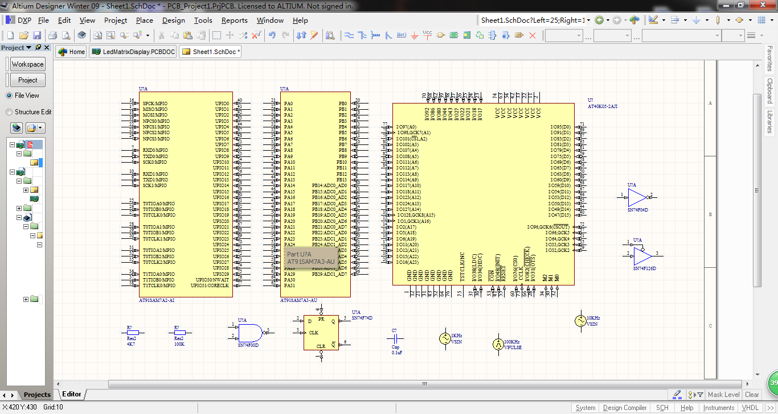The width and height of the screenshot is (778, 414).
Task: Click the Paste clipboard icon
Action: (187, 35)
